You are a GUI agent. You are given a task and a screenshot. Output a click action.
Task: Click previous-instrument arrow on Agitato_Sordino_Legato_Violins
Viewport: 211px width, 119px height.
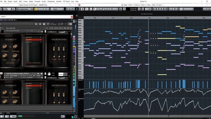pos(33,73)
